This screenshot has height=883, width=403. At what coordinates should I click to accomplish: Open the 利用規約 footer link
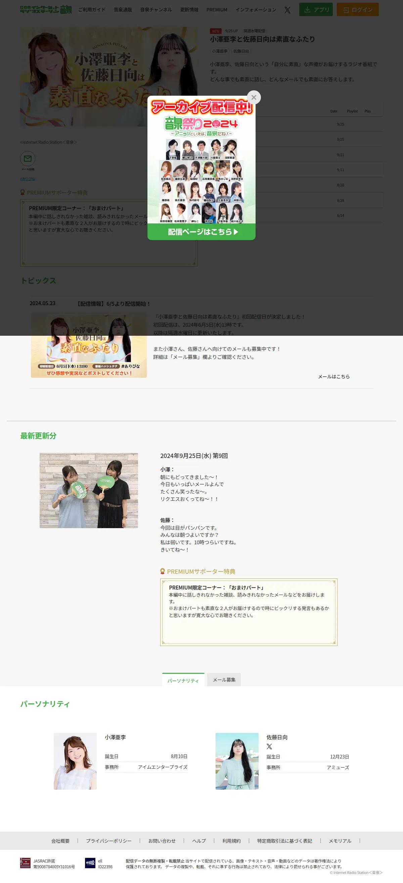coord(231,841)
